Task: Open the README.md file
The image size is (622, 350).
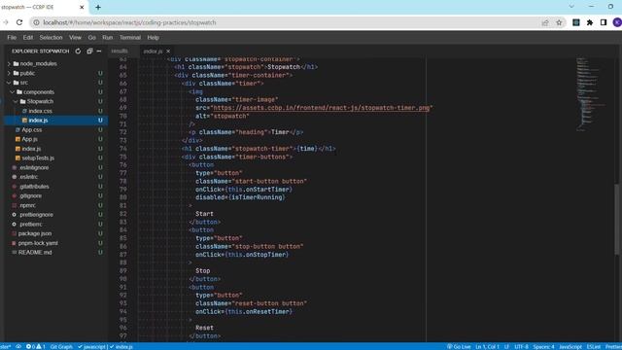Action: [35, 253]
